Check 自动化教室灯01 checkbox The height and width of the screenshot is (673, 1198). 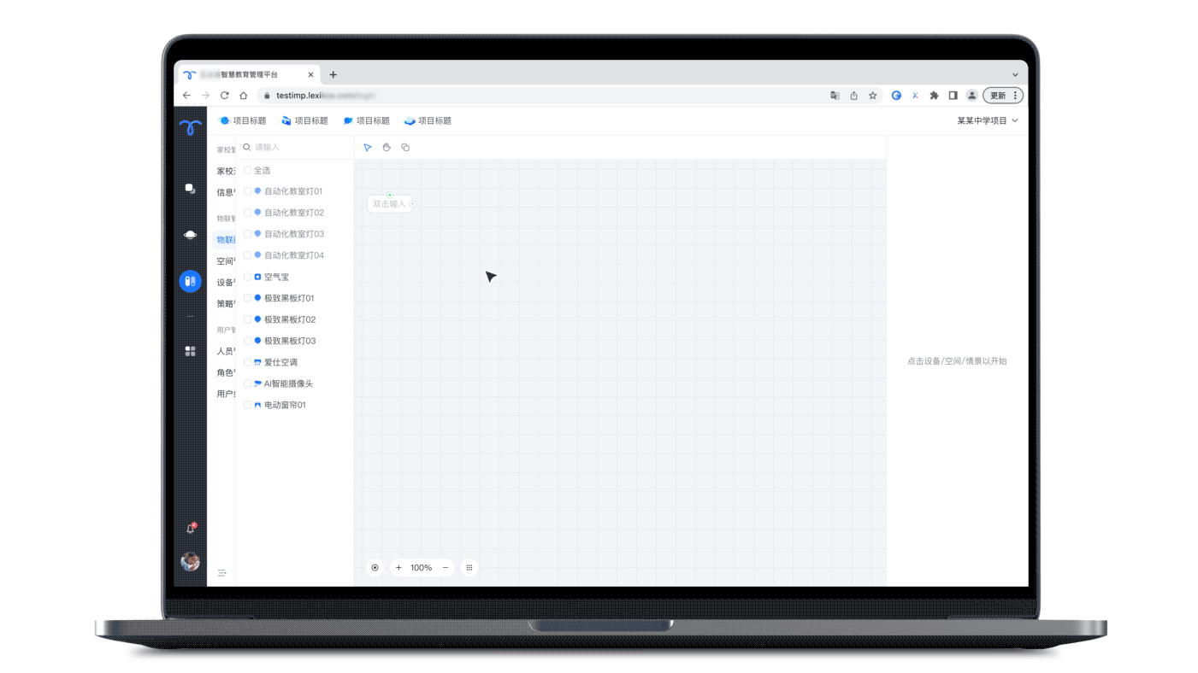click(247, 191)
